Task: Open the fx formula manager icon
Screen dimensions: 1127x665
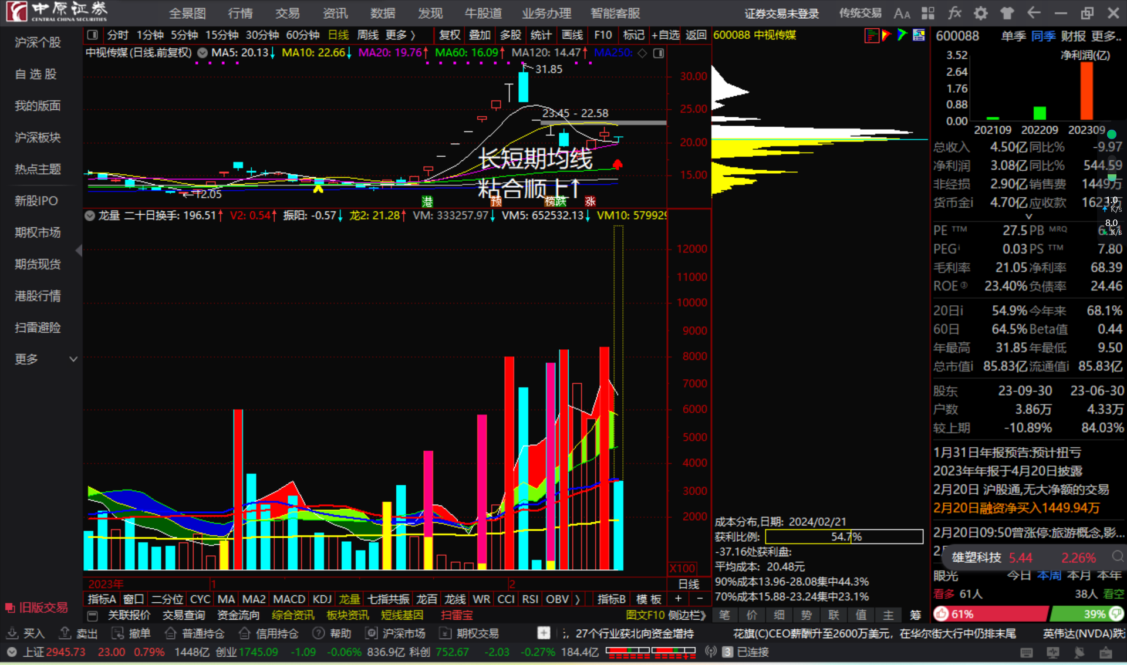Action: (954, 13)
